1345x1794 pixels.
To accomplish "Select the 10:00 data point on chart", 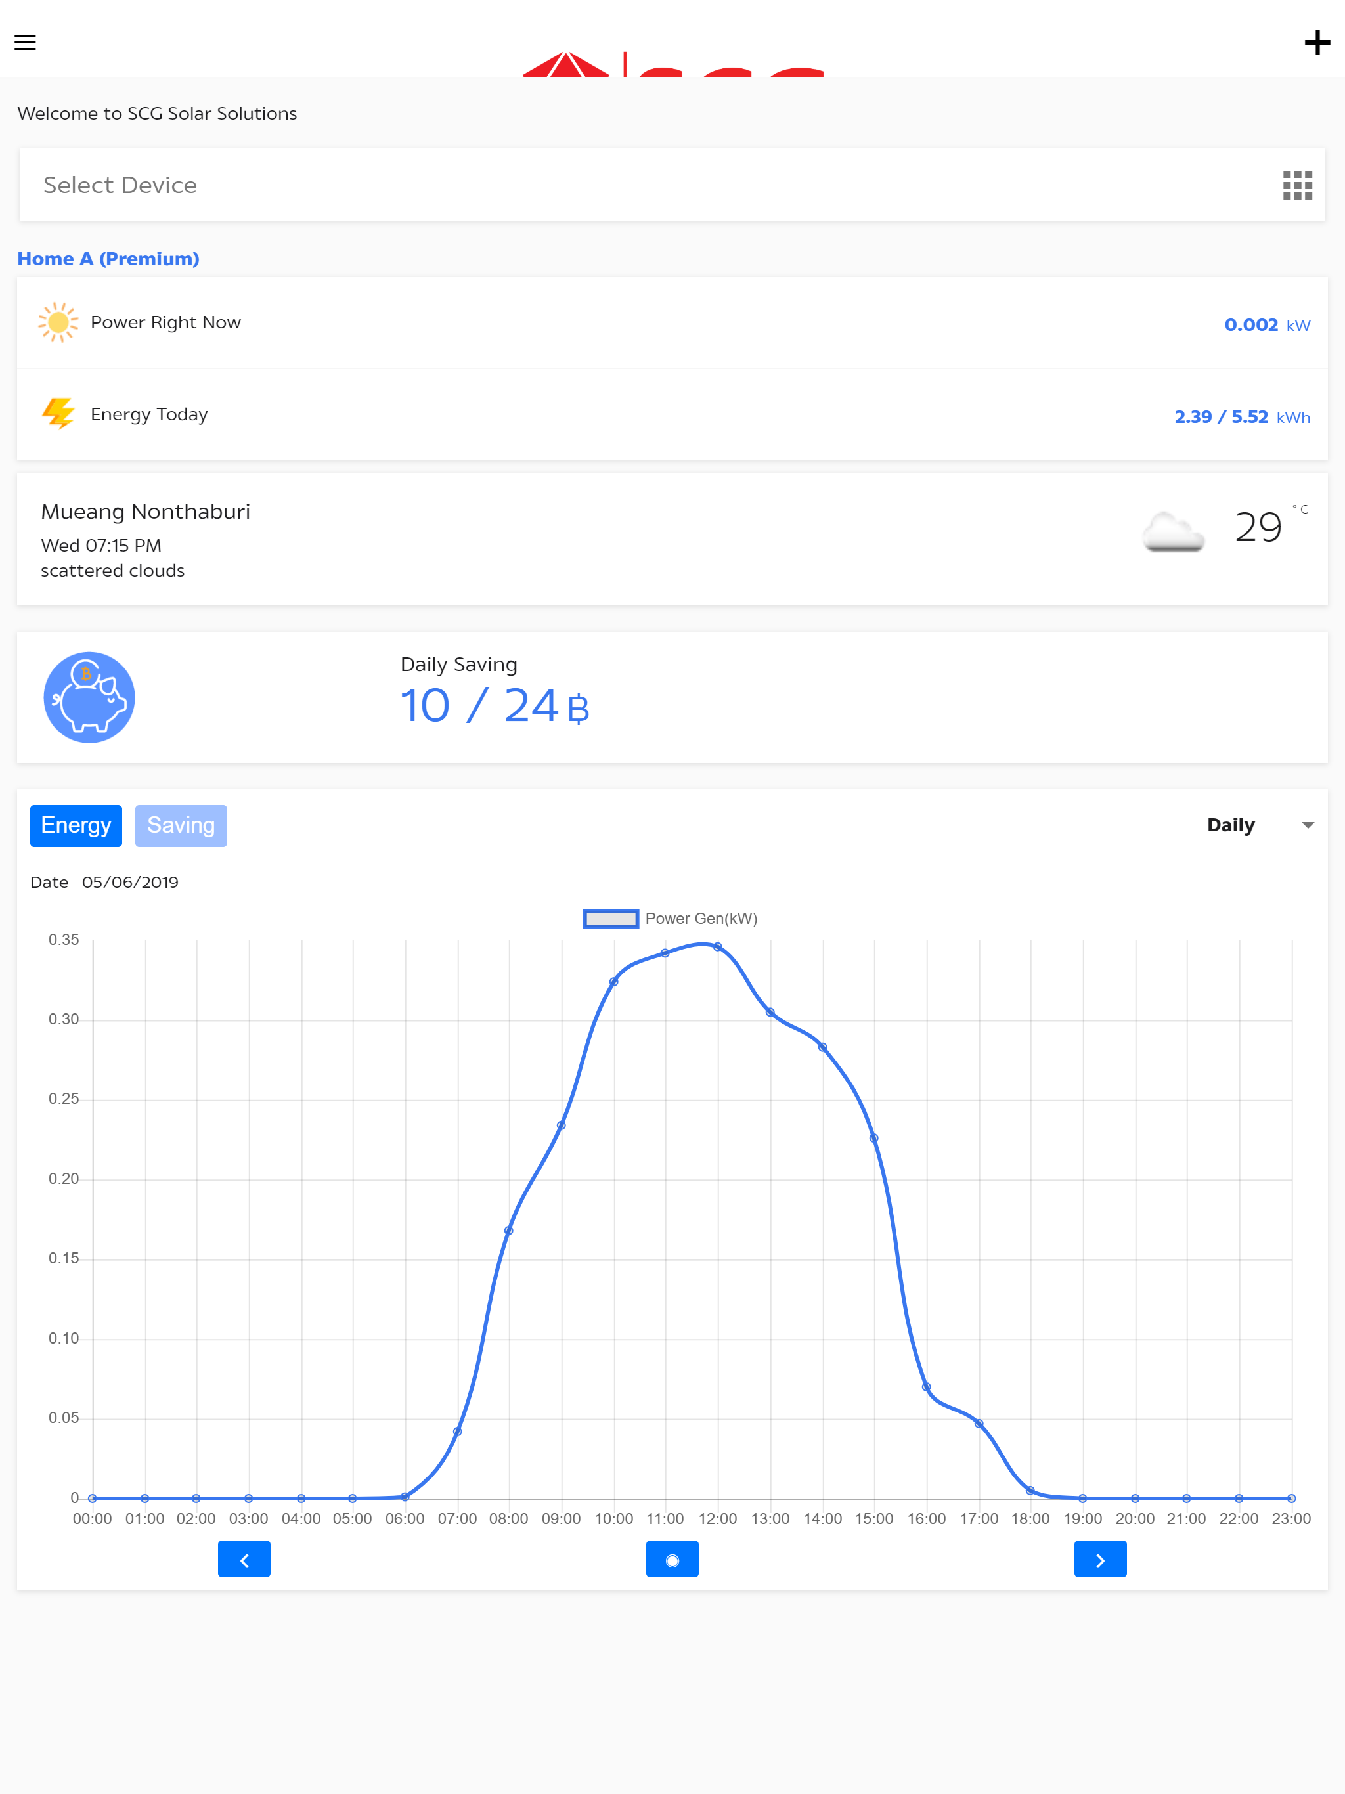I will pyautogui.click(x=614, y=981).
